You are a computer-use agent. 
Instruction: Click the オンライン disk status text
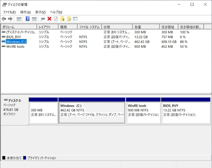point(9,114)
